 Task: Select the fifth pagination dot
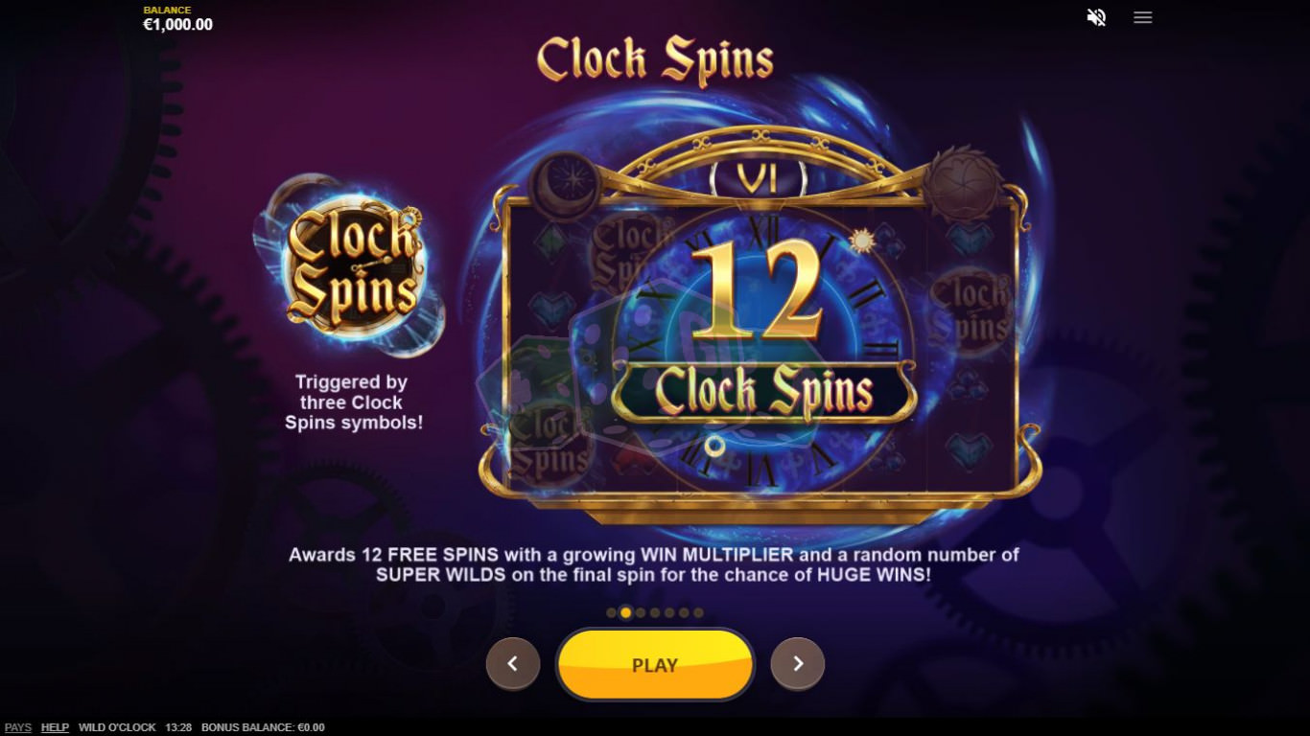[x=669, y=612]
